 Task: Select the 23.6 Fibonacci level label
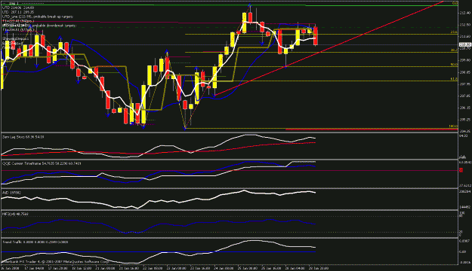[x=454, y=32]
